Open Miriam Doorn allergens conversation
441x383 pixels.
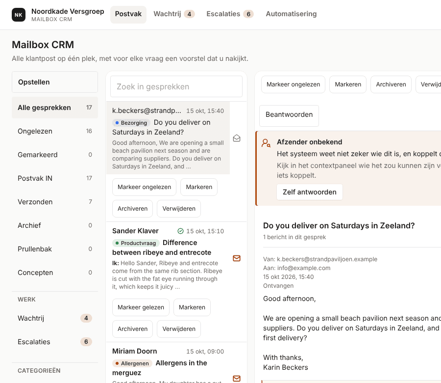[168, 363]
